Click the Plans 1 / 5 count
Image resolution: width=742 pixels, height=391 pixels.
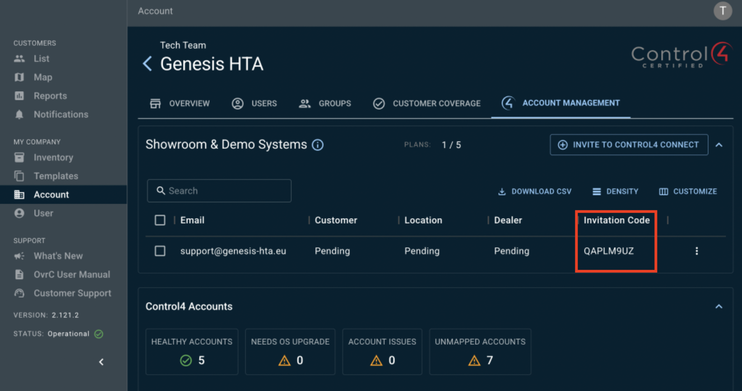[x=451, y=145]
